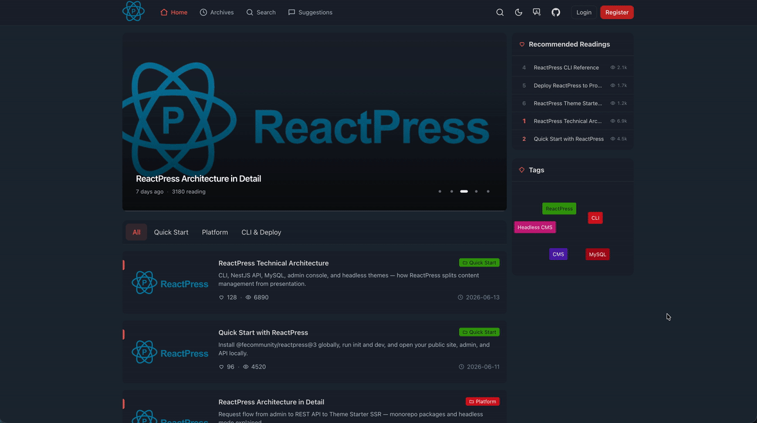Click heart icon beside 128 likes

click(221, 297)
